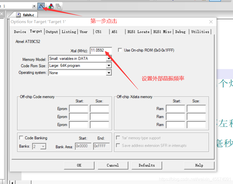Click the Atmel AT89C52 device label
This screenshot has width=233, height=184.
coord(28,41)
